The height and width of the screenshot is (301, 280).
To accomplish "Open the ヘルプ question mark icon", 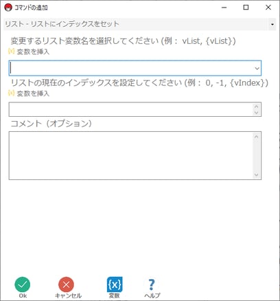I will click(152, 285).
